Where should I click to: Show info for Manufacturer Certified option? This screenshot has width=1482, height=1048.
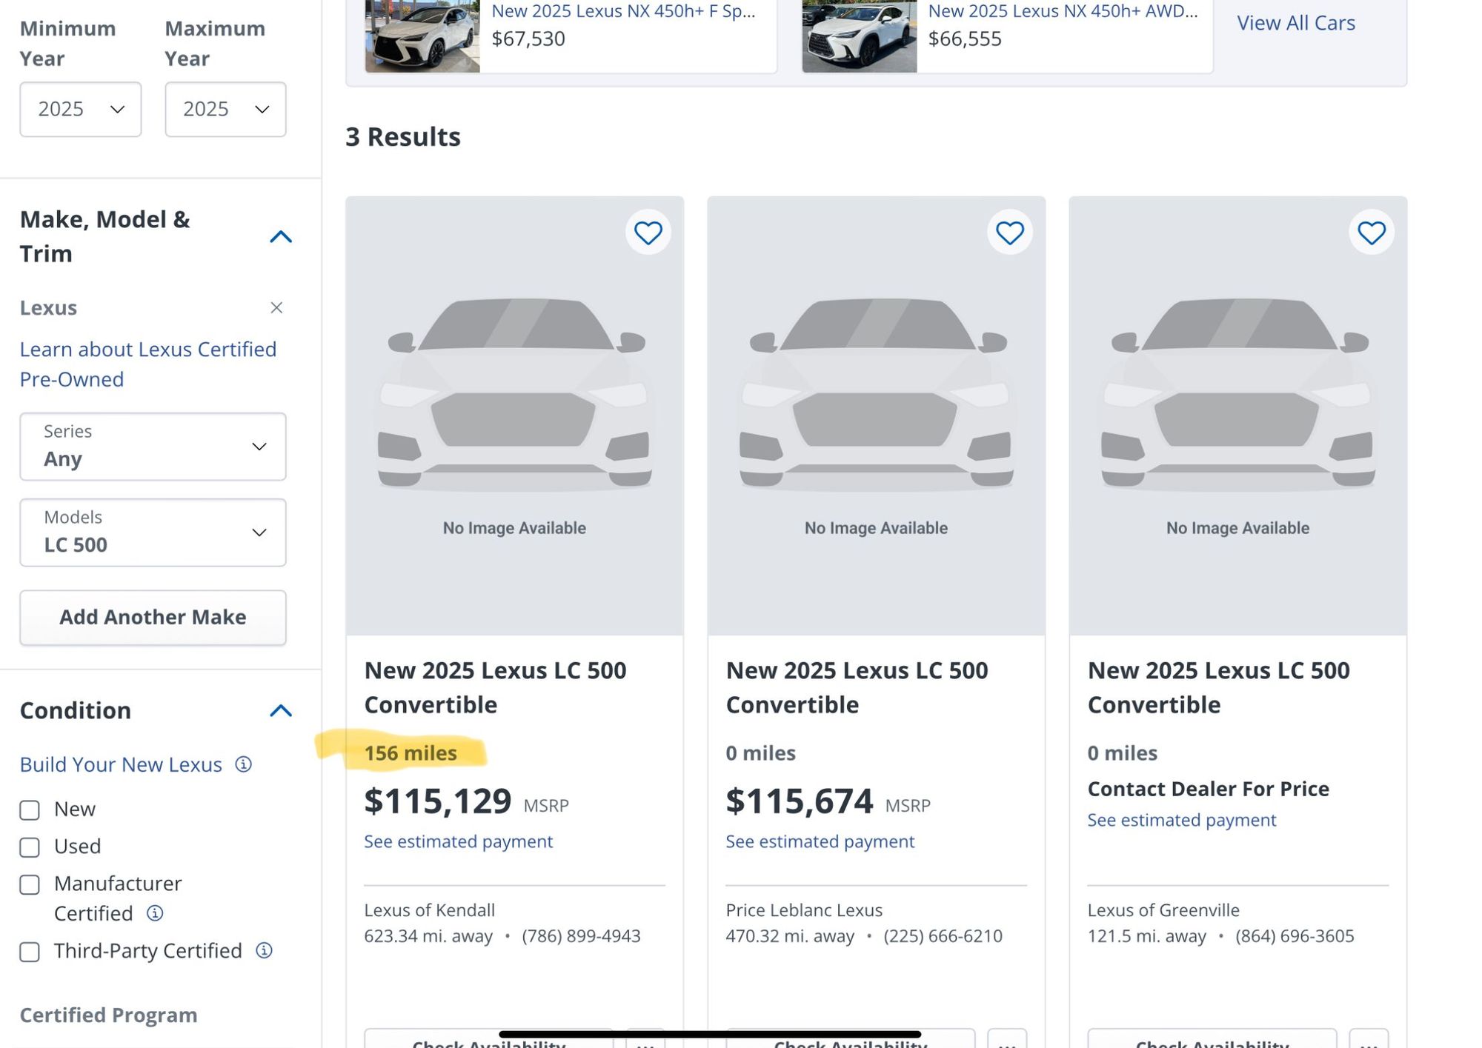[x=155, y=913]
